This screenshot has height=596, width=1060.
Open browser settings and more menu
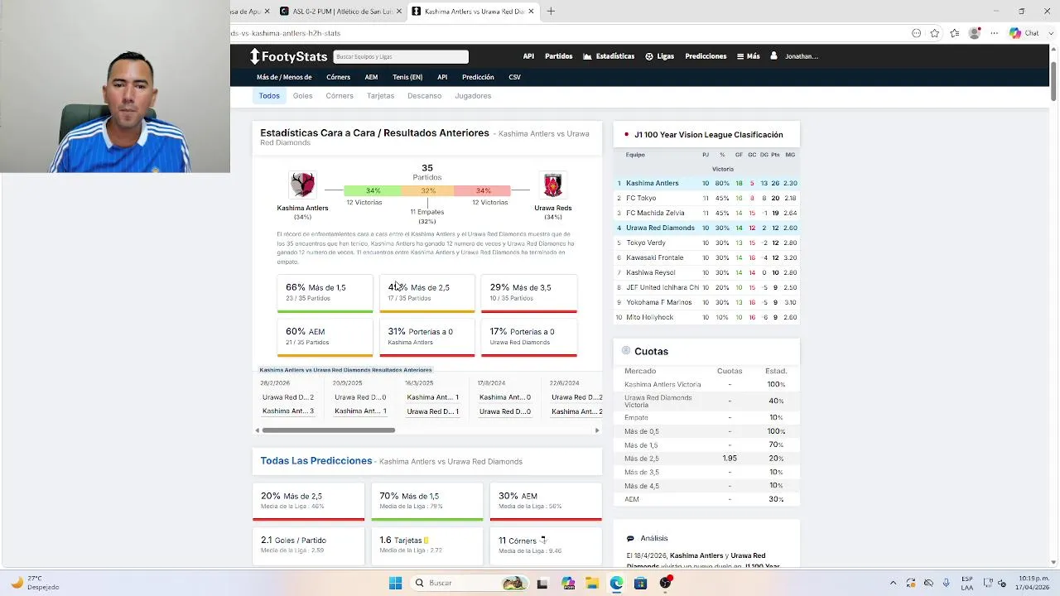[995, 33]
